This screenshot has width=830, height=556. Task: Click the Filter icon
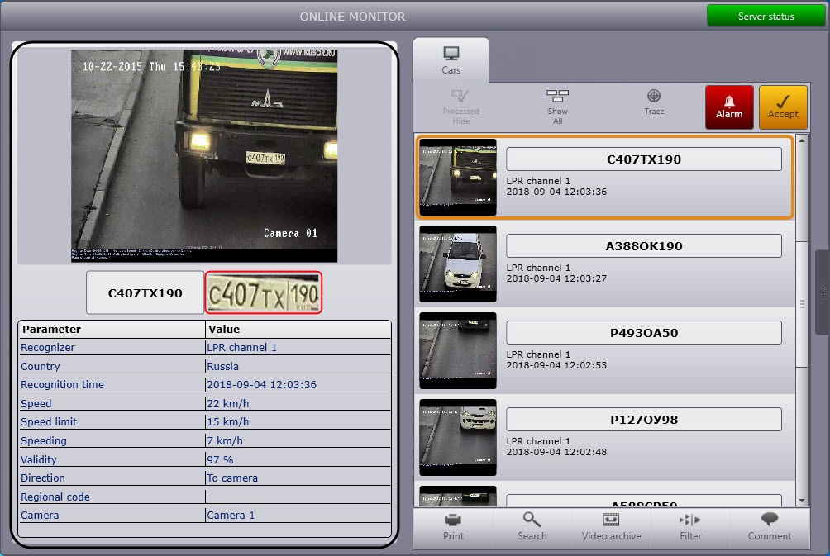(690, 520)
